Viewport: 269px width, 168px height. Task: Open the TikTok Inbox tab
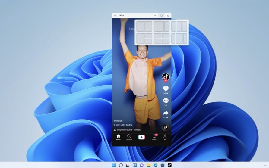point(154,137)
